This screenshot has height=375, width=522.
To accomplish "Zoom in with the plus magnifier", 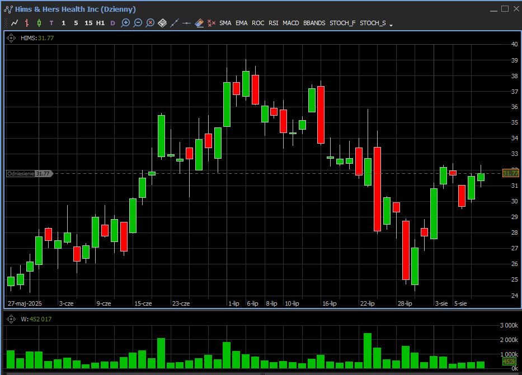I will [x=125, y=23].
